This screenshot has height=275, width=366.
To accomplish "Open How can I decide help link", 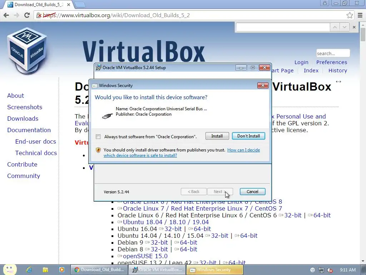I will (x=182, y=153).
